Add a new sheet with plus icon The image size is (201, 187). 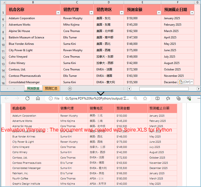(70, 89)
